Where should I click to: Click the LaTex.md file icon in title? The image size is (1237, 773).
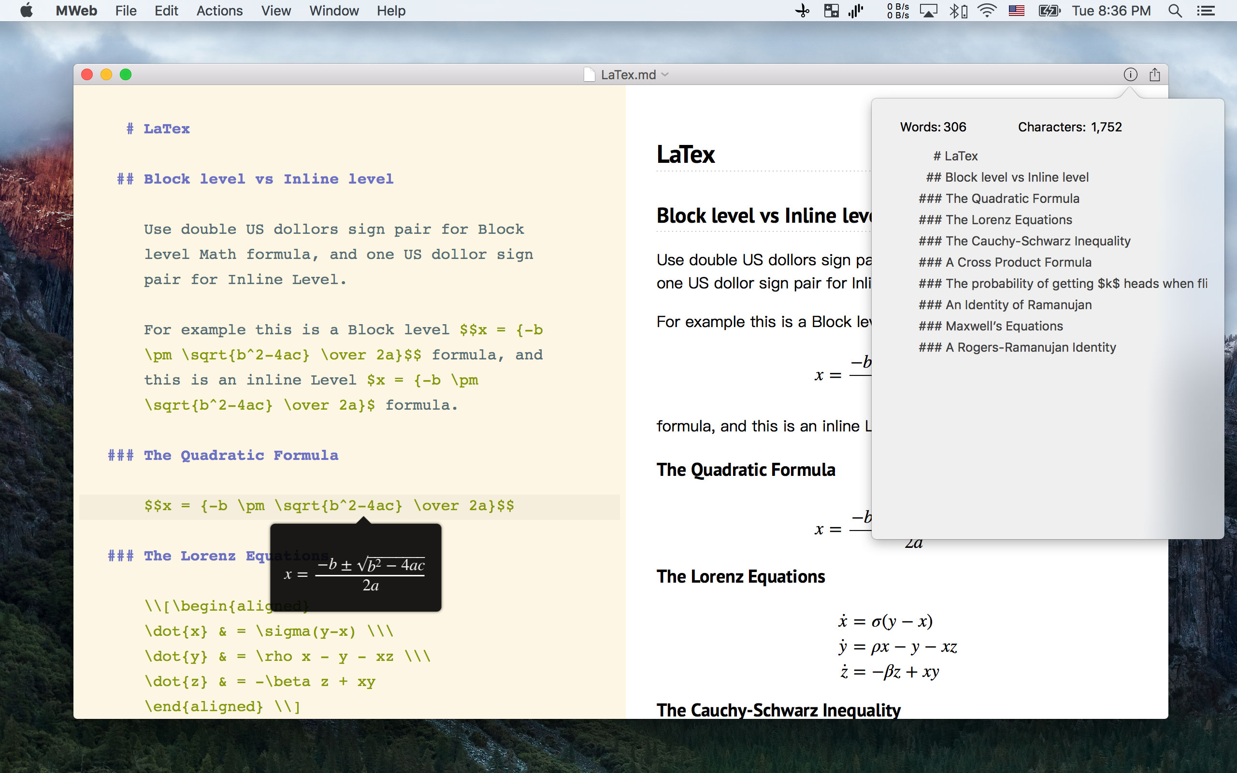point(590,74)
